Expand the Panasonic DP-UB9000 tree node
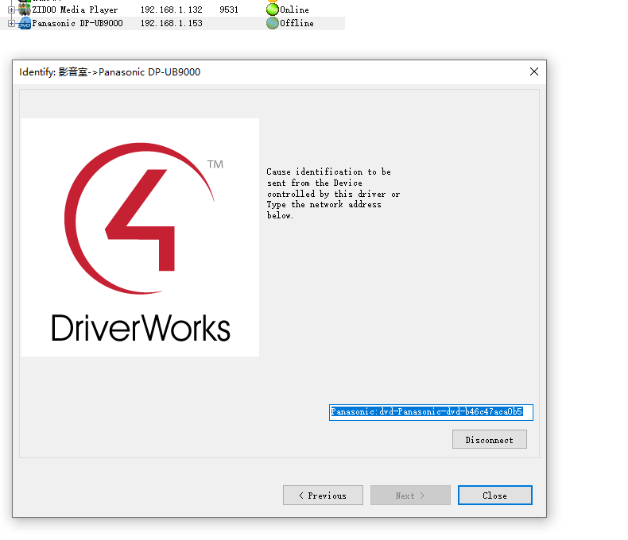The image size is (628, 540). pos(11,23)
